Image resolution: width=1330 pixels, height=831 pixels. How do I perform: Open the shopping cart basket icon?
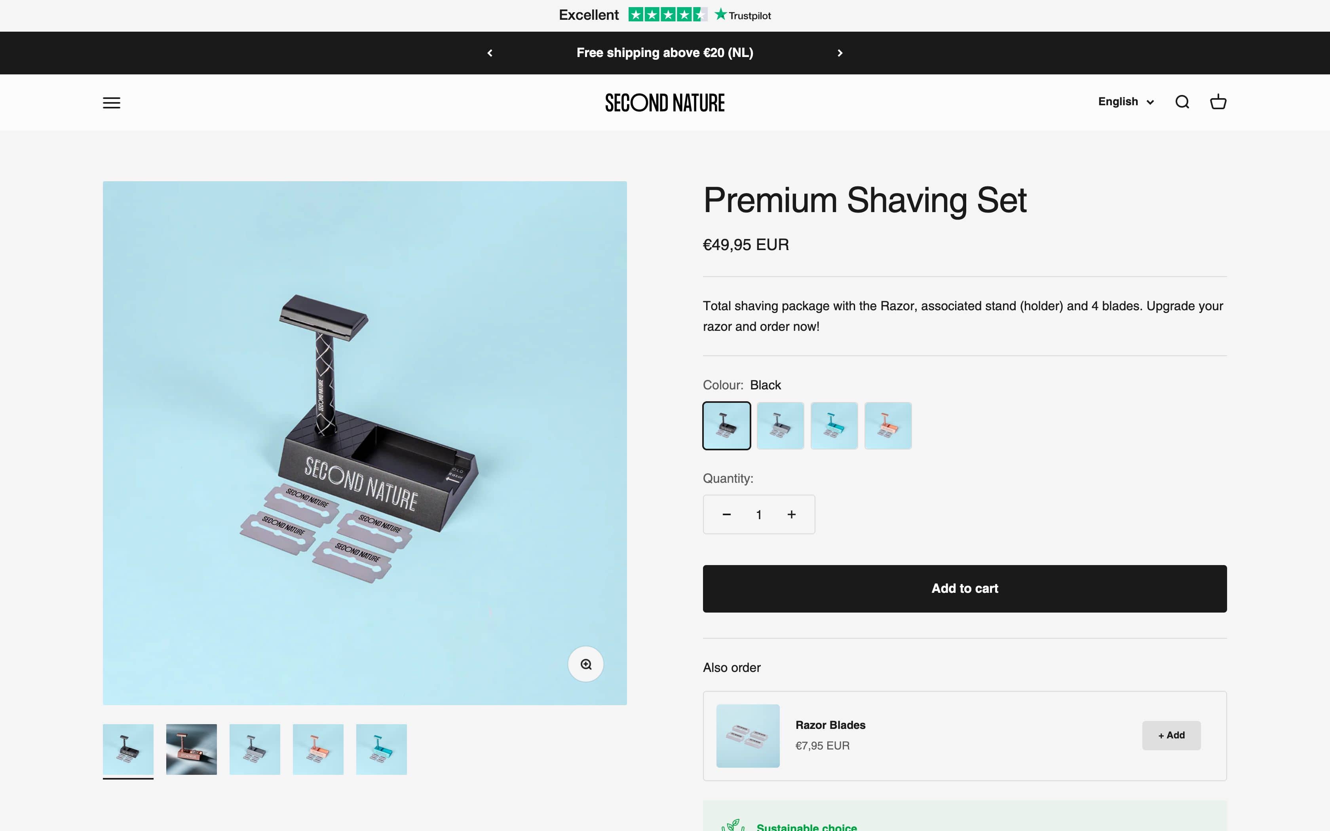coord(1218,102)
